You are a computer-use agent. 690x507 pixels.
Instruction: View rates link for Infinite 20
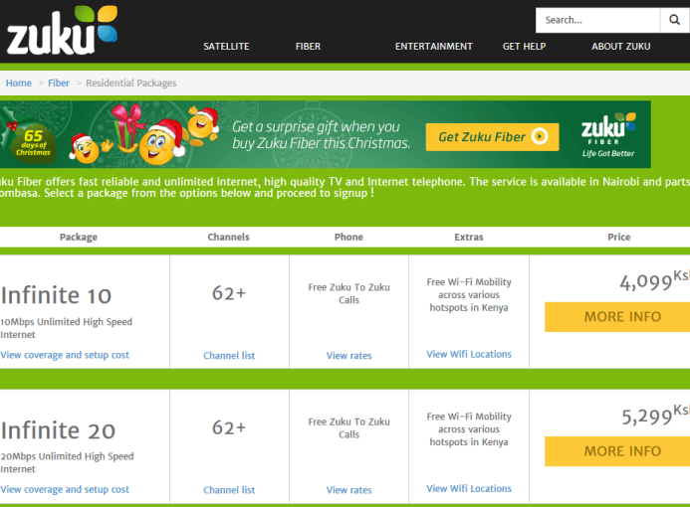click(348, 490)
